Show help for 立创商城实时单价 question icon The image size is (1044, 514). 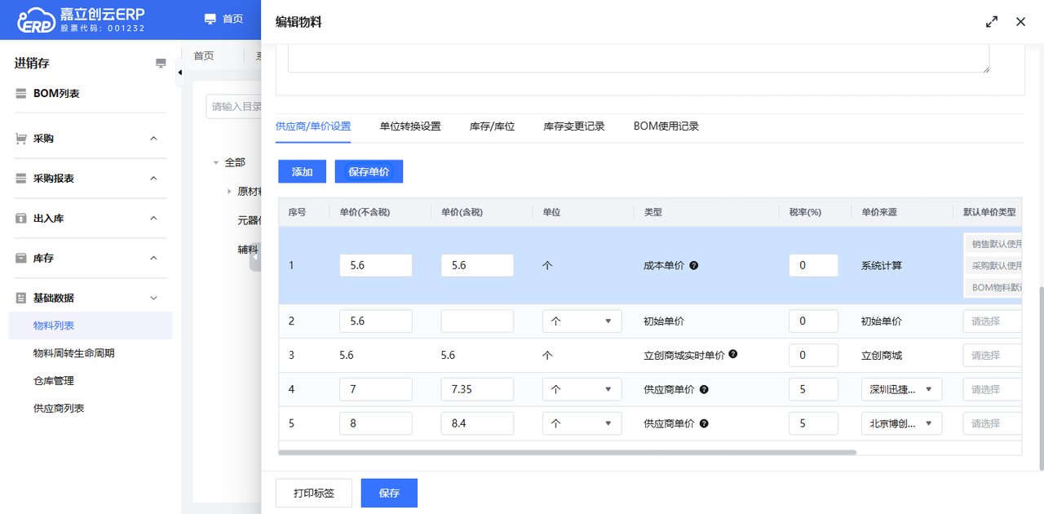(x=733, y=355)
